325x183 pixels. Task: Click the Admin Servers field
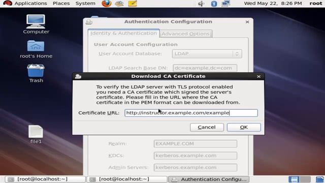(195, 167)
